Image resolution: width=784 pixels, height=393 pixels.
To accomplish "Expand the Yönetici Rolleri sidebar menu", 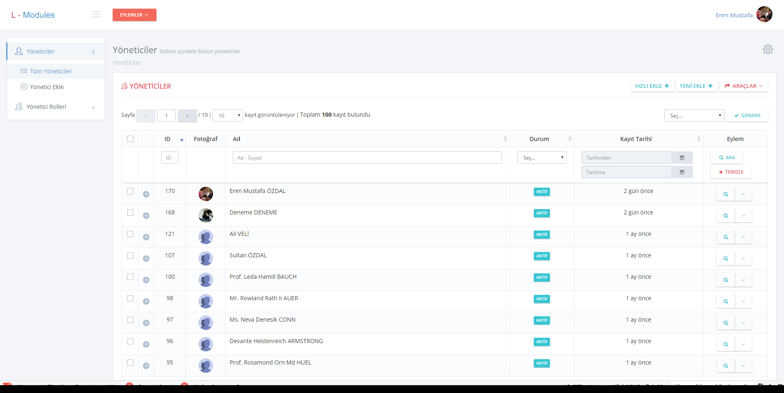I will (x=56, y=107).
